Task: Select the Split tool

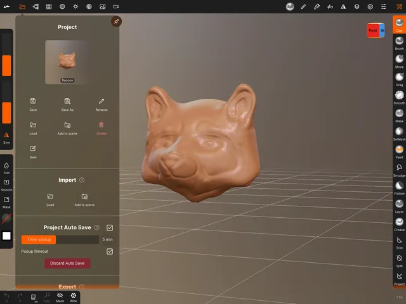Action: click(x=399, y=260)
